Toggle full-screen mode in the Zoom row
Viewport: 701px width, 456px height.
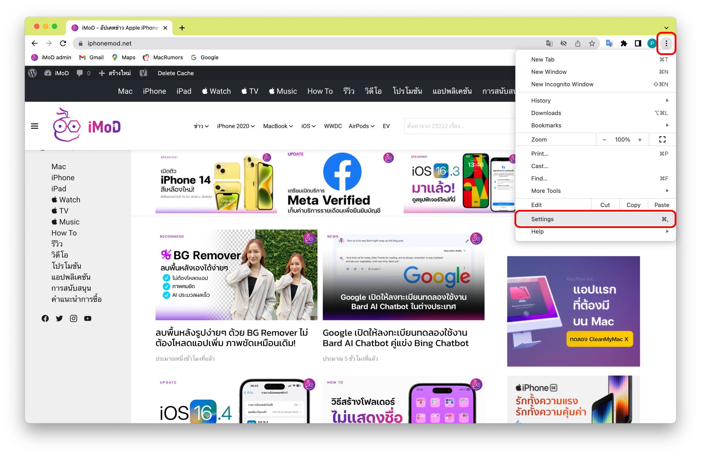pyautogui.click(x=662, y=139)
